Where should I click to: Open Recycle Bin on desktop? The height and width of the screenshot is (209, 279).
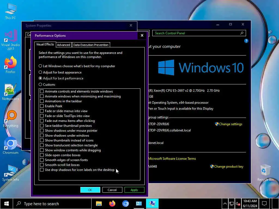(265, 173)
